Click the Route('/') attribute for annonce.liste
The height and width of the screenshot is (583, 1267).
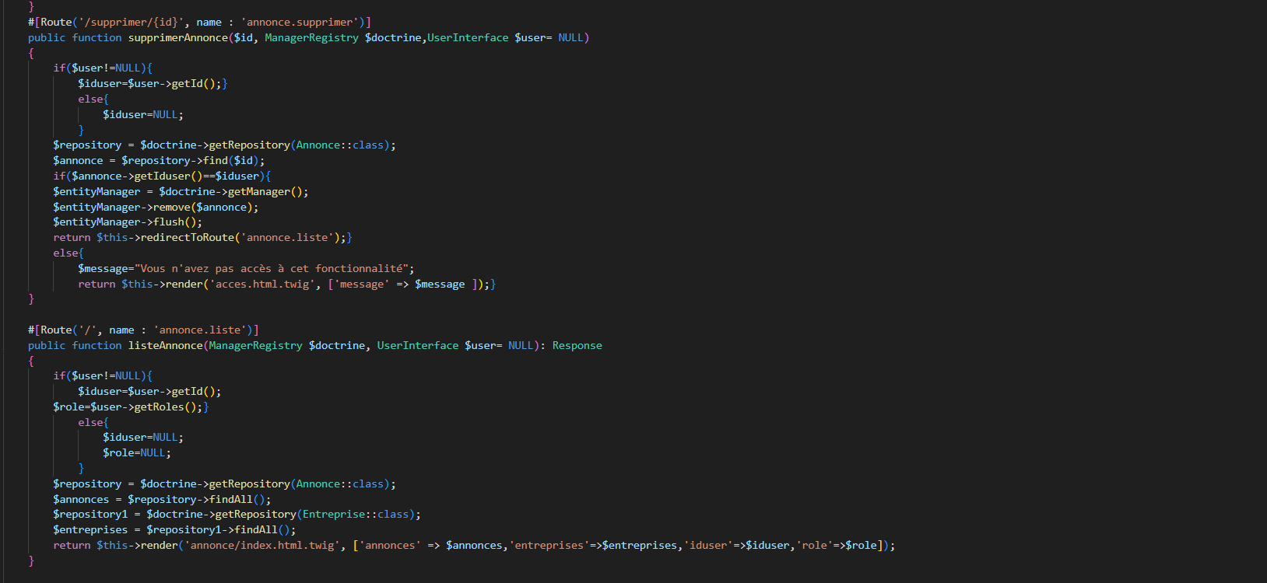pos(143,330)
